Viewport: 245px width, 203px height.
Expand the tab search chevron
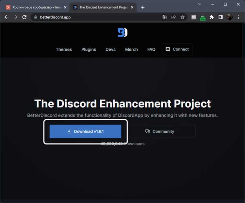tap(200, 4)
